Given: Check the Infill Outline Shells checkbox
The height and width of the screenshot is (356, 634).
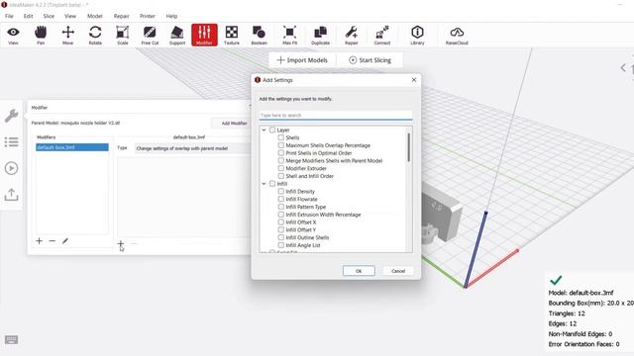Looking at the screenshot, I should 281,237.
